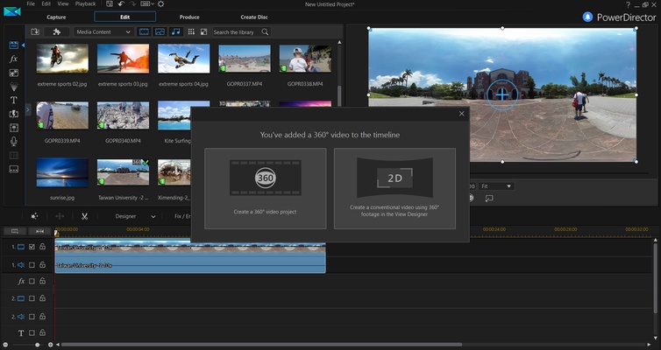Click the notification bell beside PowerDirector
Viewport: 661px width, 350px height.
tap(586, 17)
